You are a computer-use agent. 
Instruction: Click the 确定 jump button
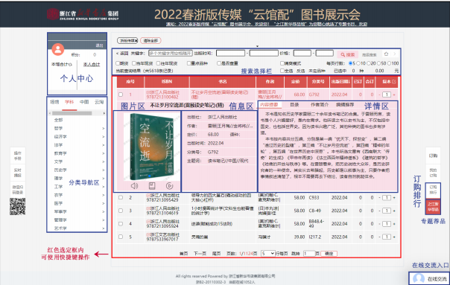click(x=329, y=254)
